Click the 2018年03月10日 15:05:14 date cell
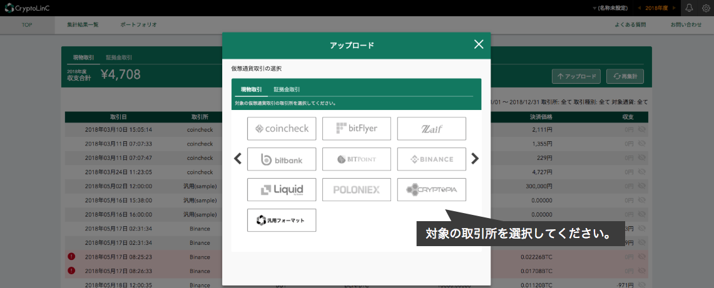 118,129
